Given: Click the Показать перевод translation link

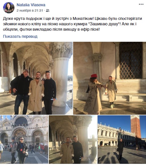Looking at the screenshot, I should click(x=20, y=36).
